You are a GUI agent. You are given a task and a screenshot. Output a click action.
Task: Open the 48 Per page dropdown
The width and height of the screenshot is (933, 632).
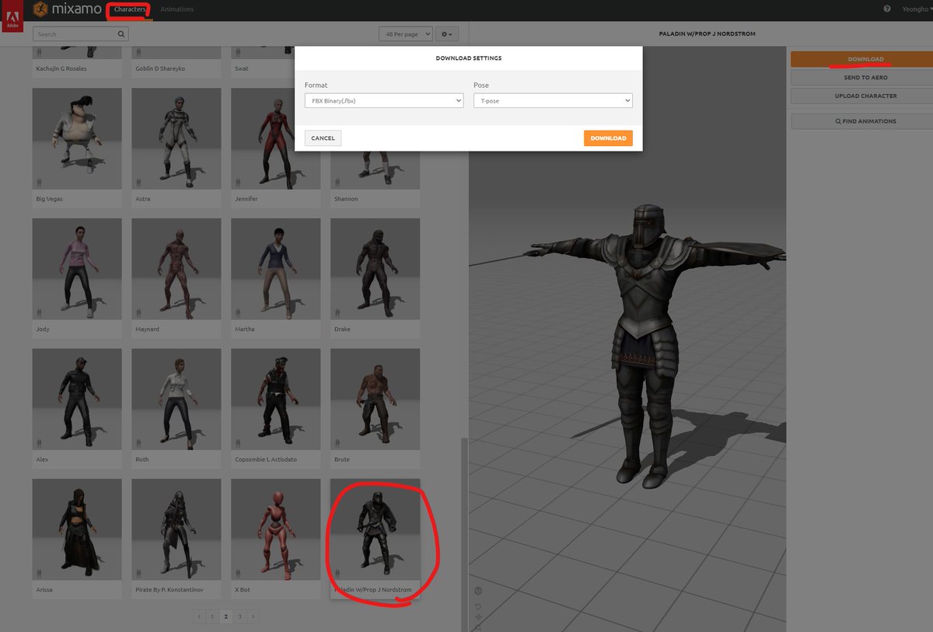coord(404,34)
